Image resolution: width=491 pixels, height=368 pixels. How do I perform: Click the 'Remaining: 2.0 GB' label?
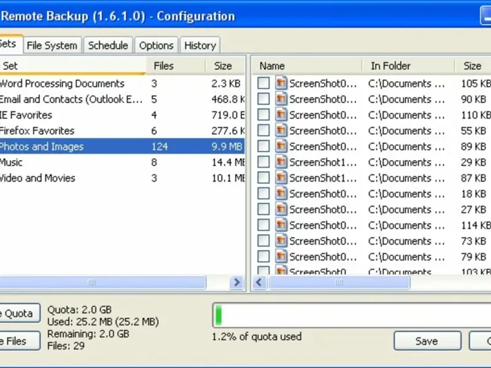pyautogui.click(x=88, y=334)
